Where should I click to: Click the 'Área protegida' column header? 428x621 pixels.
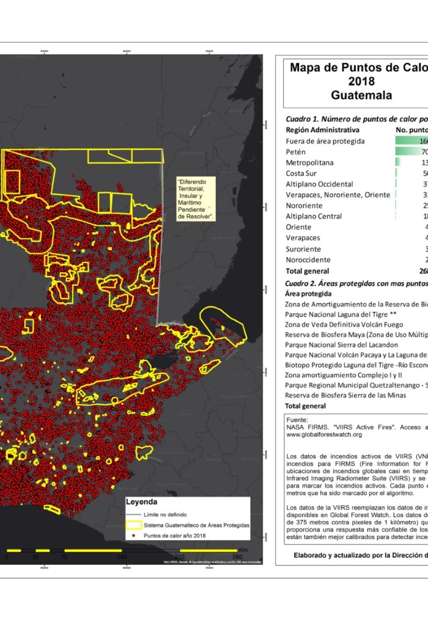tap(308, 294)
